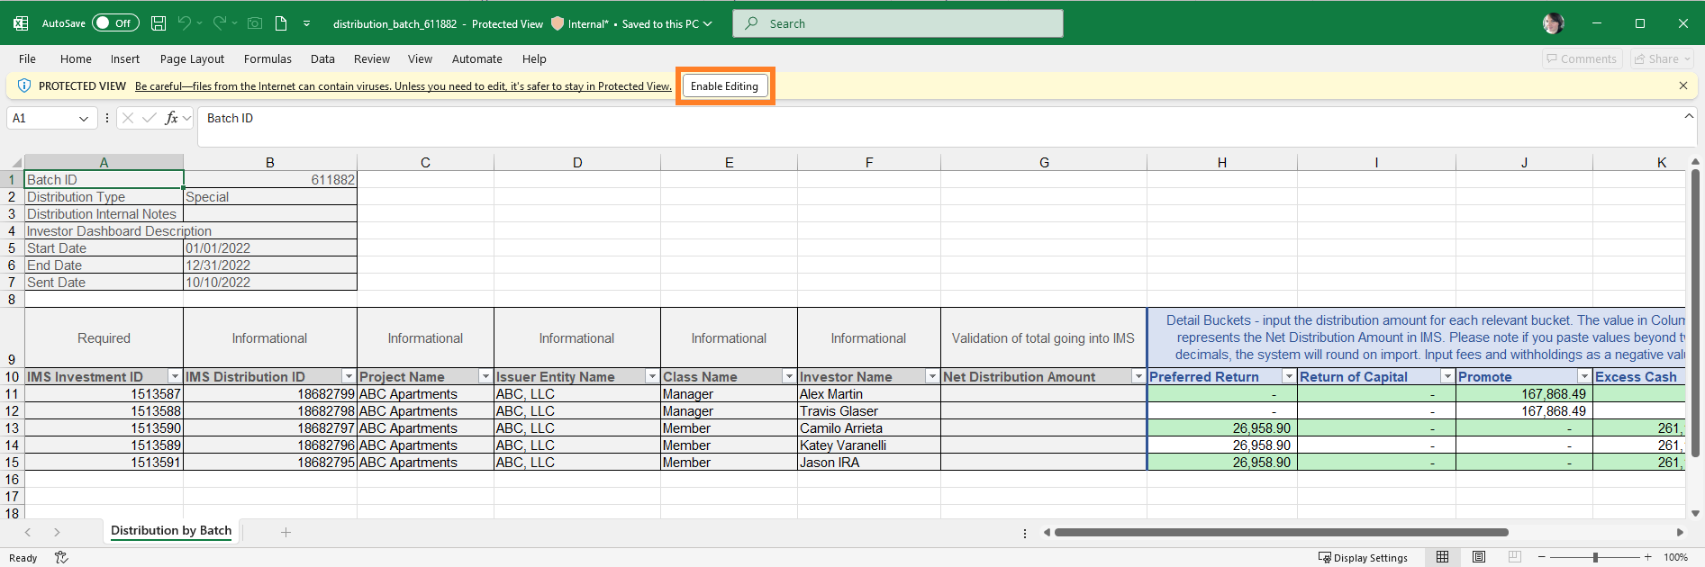Image resolution: width=1705 pixels, height=567 pixels.
Task: Open the Project Name filter dropdown
Action: [x=485, y=376]
